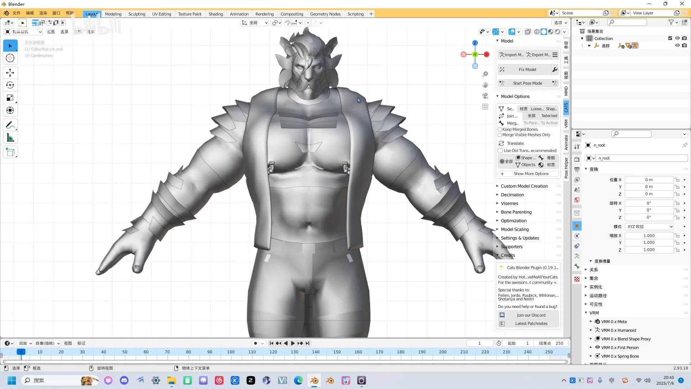691x389 pixels.
Task: Switch to rendered viewport shading
Action: click(x=557, y=32)
